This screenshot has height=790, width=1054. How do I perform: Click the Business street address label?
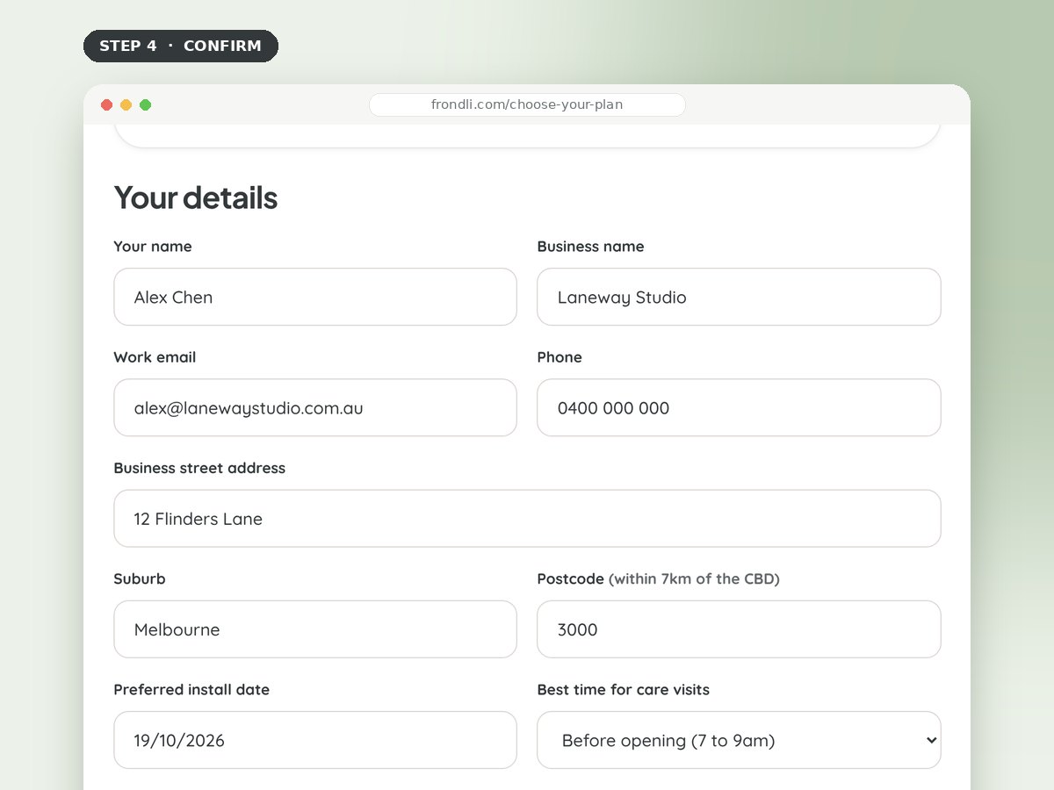pyautogui.click(x=199, y=468)
